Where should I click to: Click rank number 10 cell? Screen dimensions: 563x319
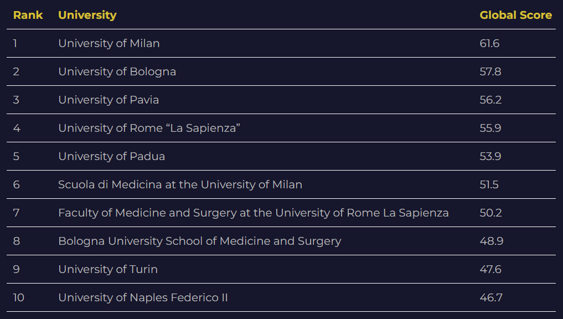pos(19,297)
